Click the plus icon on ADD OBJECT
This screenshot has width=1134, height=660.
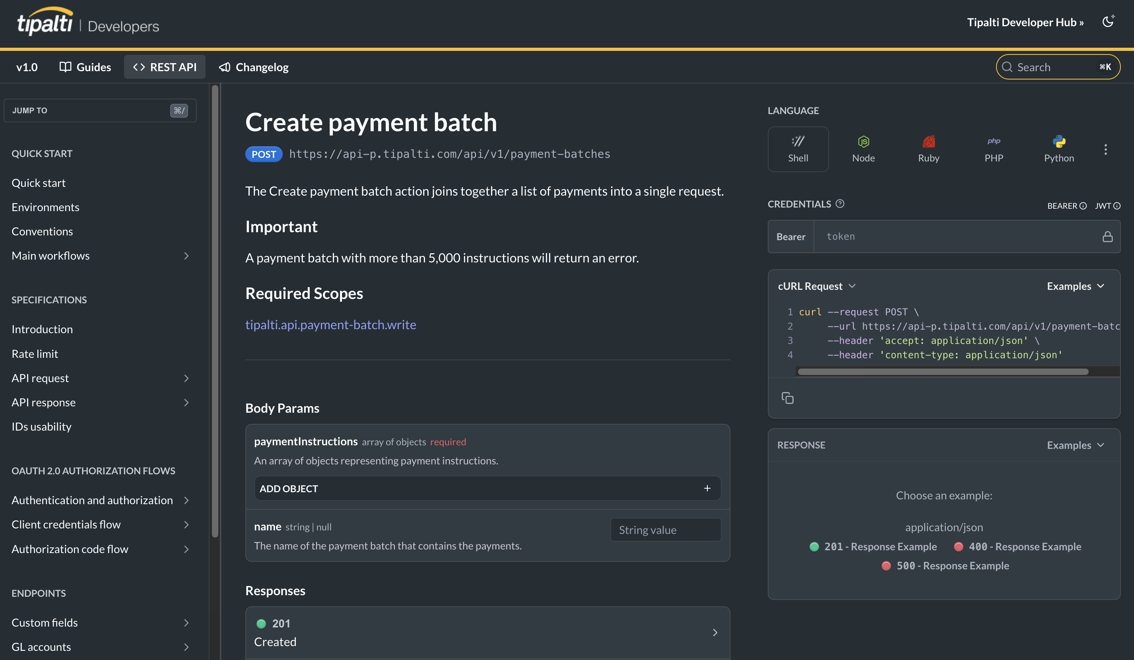[x=707, y=488]
